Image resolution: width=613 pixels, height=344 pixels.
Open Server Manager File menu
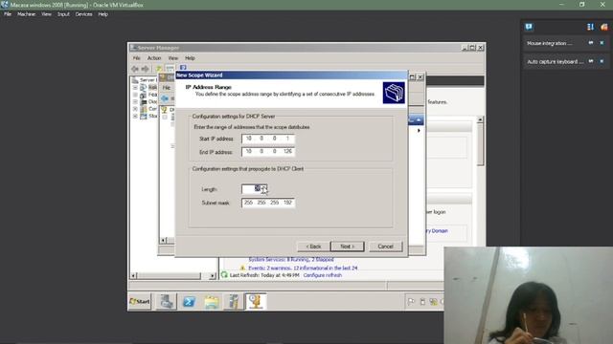coord(136,58)
